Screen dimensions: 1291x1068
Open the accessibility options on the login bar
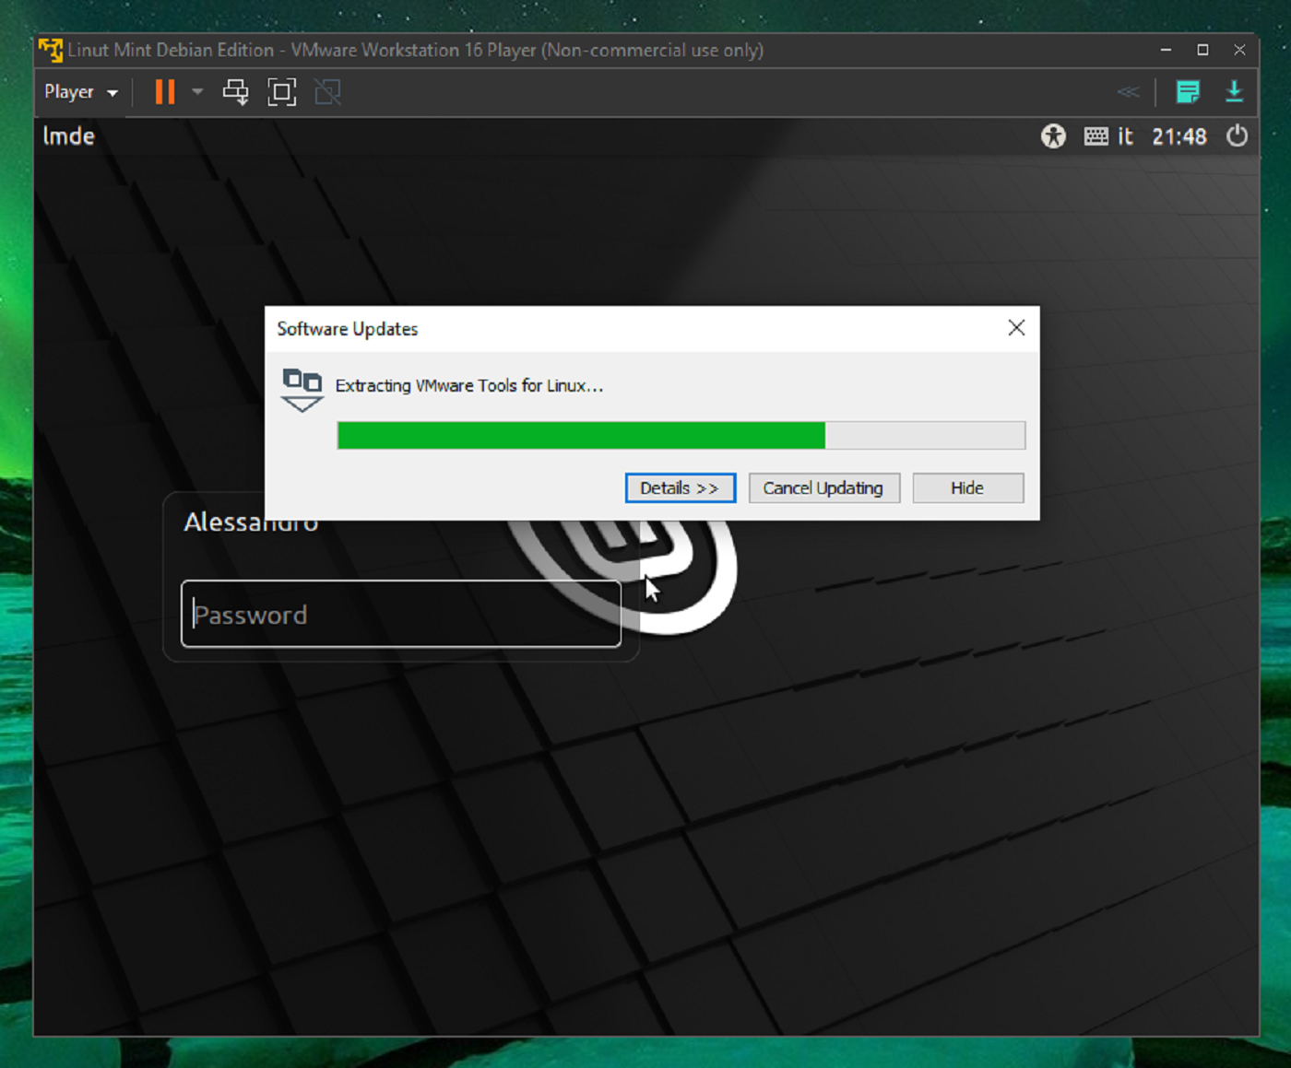click(1053, 136)
